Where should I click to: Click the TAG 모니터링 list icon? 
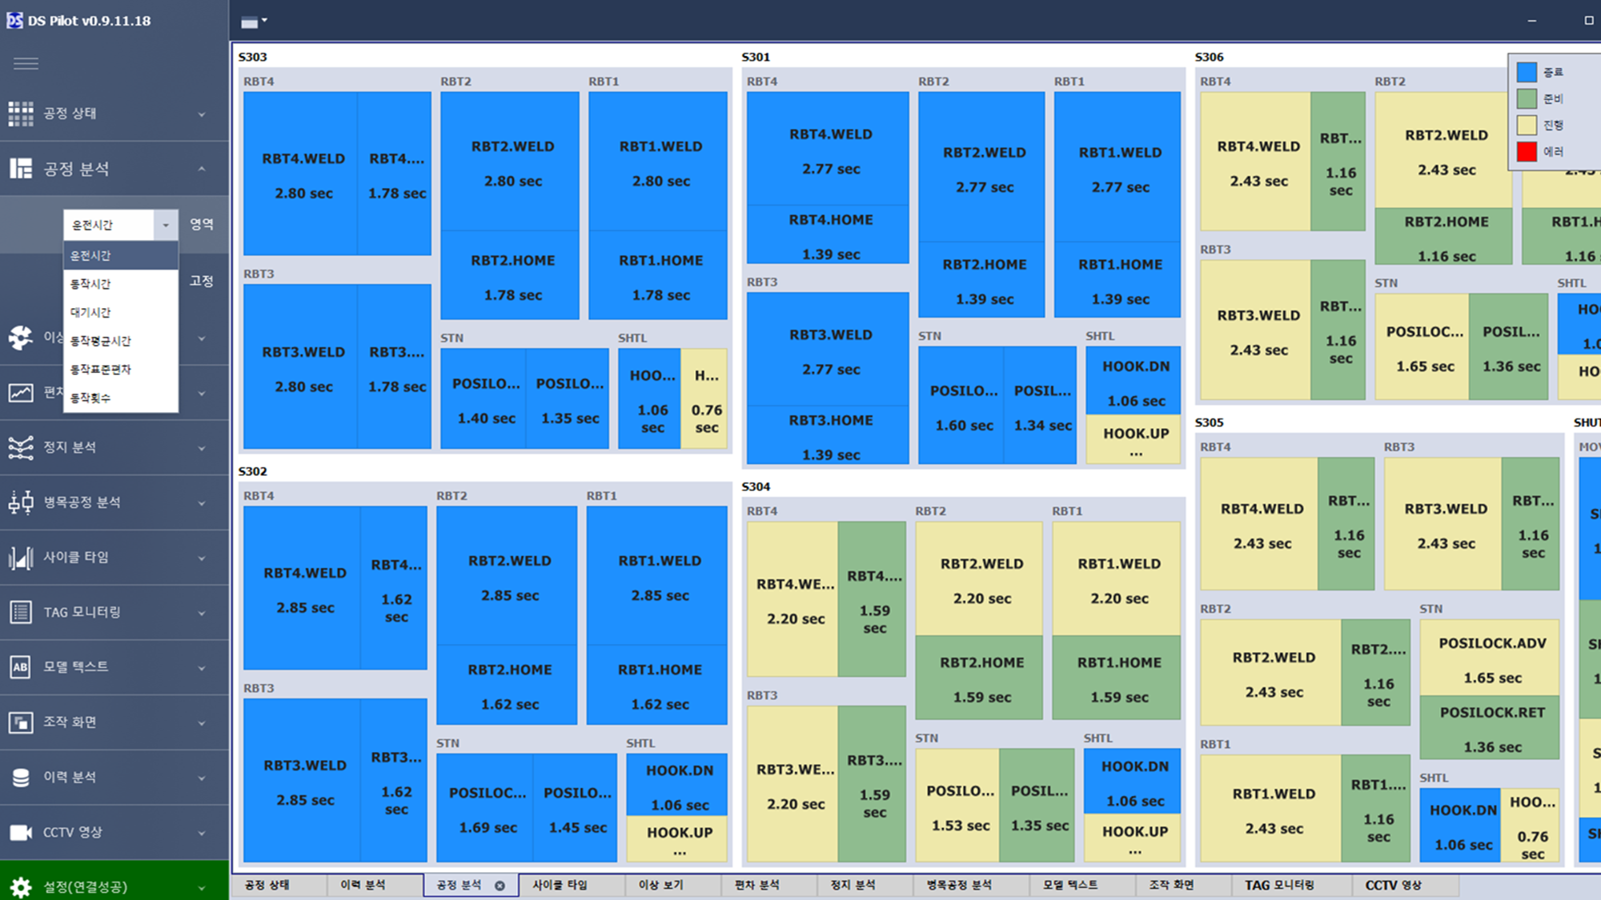21,612
